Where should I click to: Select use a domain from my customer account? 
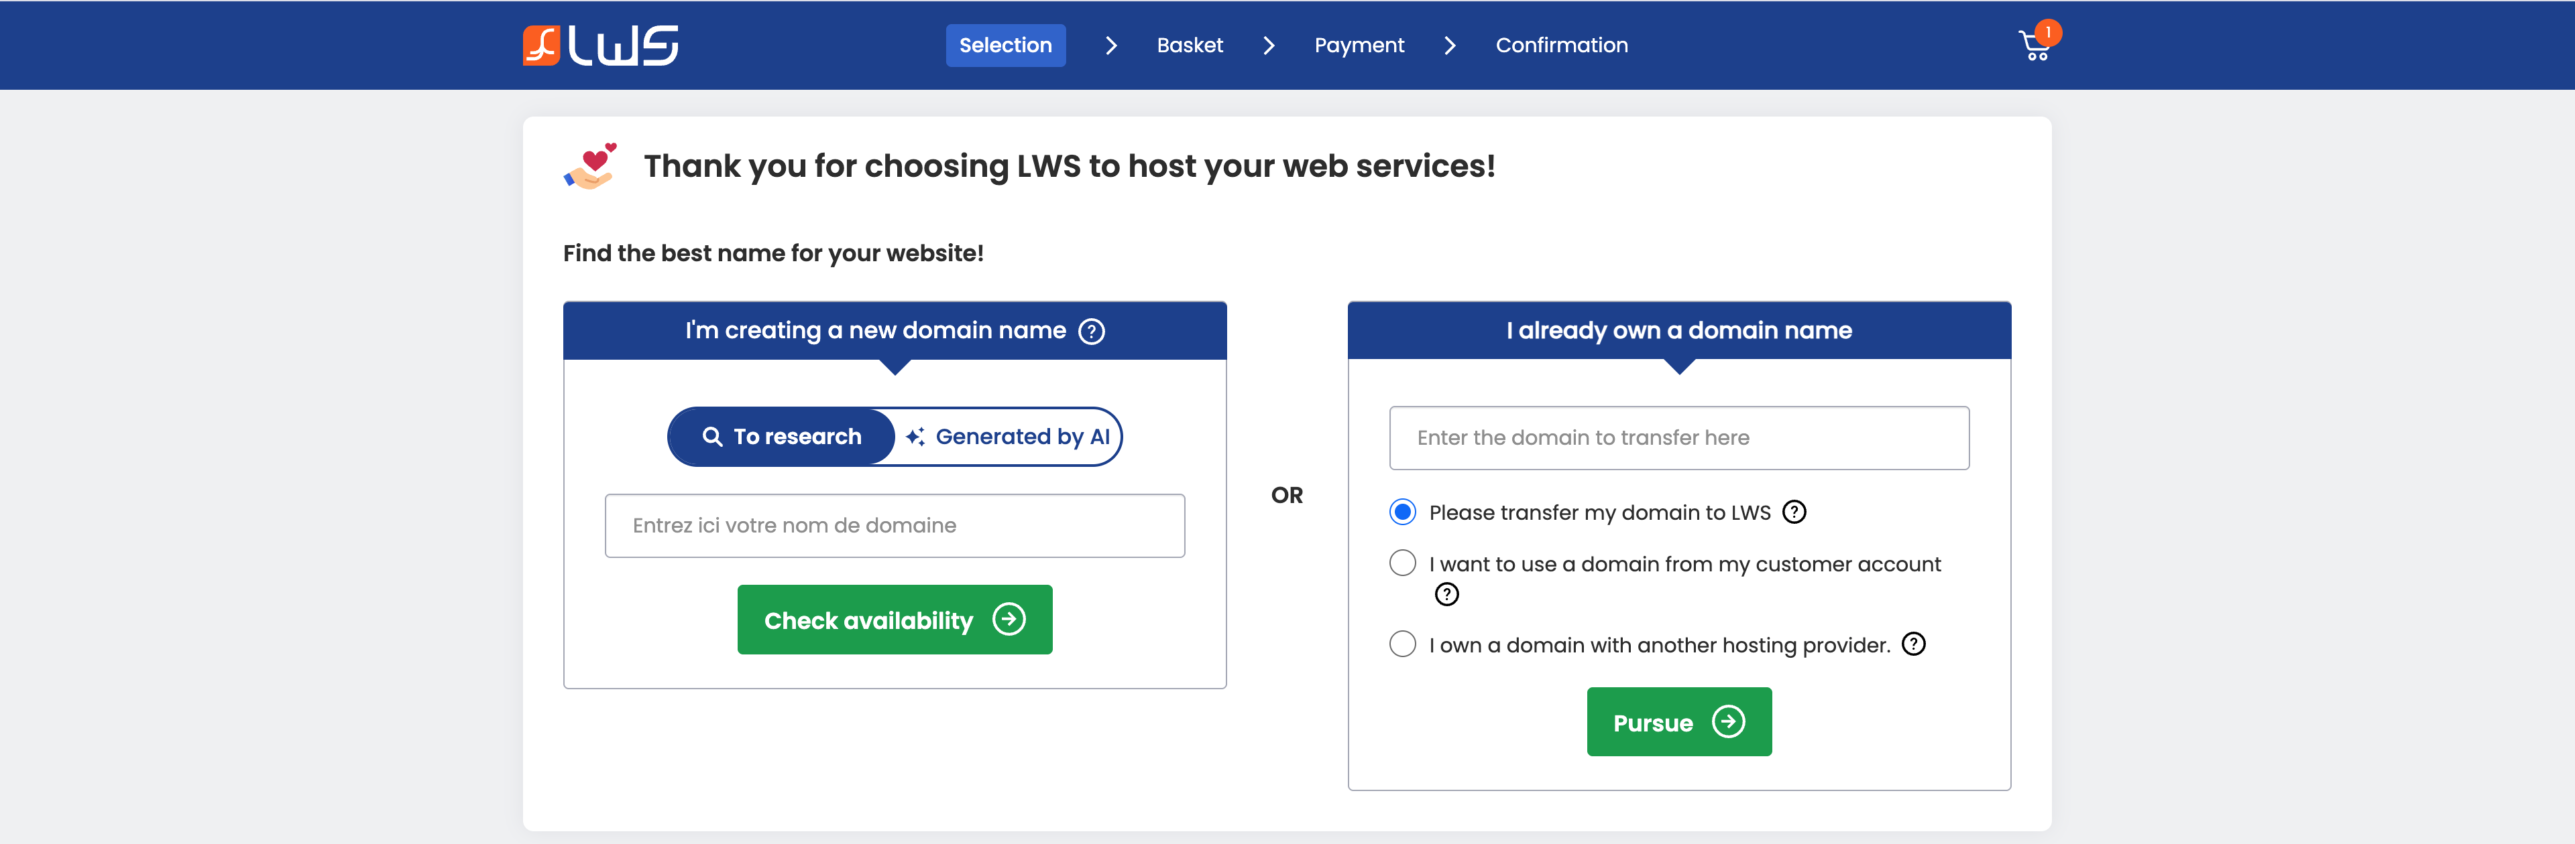(1402, 563)
